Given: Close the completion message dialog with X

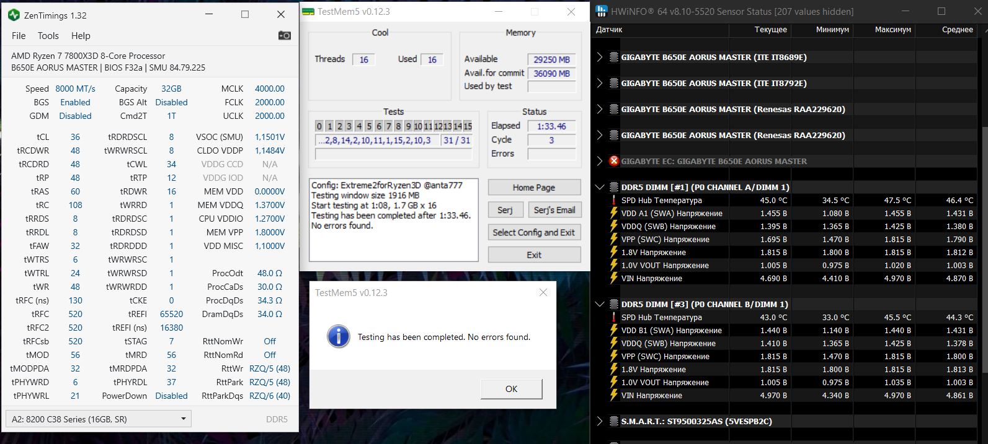Looking at the screenshot, I should tap(543, 292).
